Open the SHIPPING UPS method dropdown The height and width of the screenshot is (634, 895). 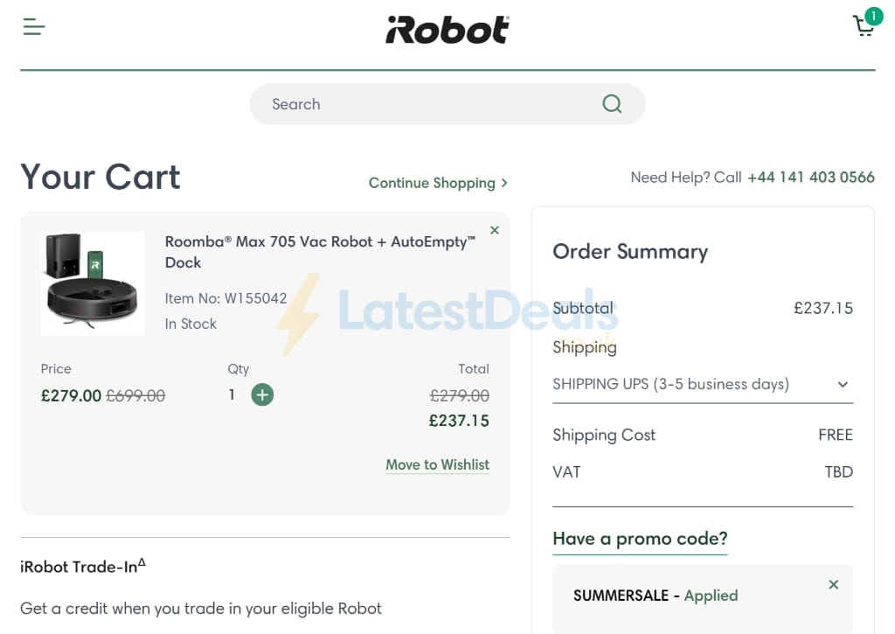(x=703, y=385)
